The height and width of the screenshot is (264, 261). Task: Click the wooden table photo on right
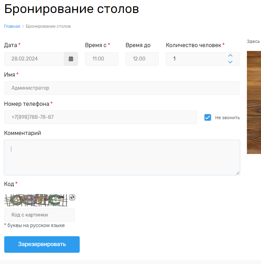[x=254, y=102]
